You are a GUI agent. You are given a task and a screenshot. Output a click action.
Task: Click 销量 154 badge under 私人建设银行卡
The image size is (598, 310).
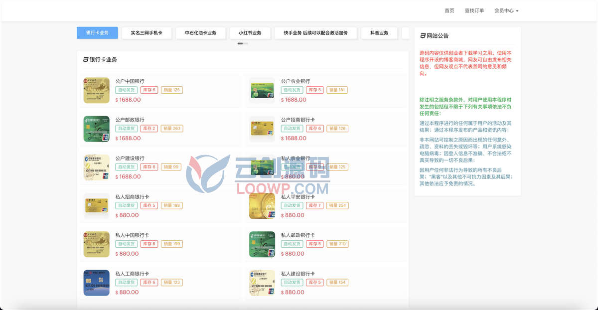[337, 283]
